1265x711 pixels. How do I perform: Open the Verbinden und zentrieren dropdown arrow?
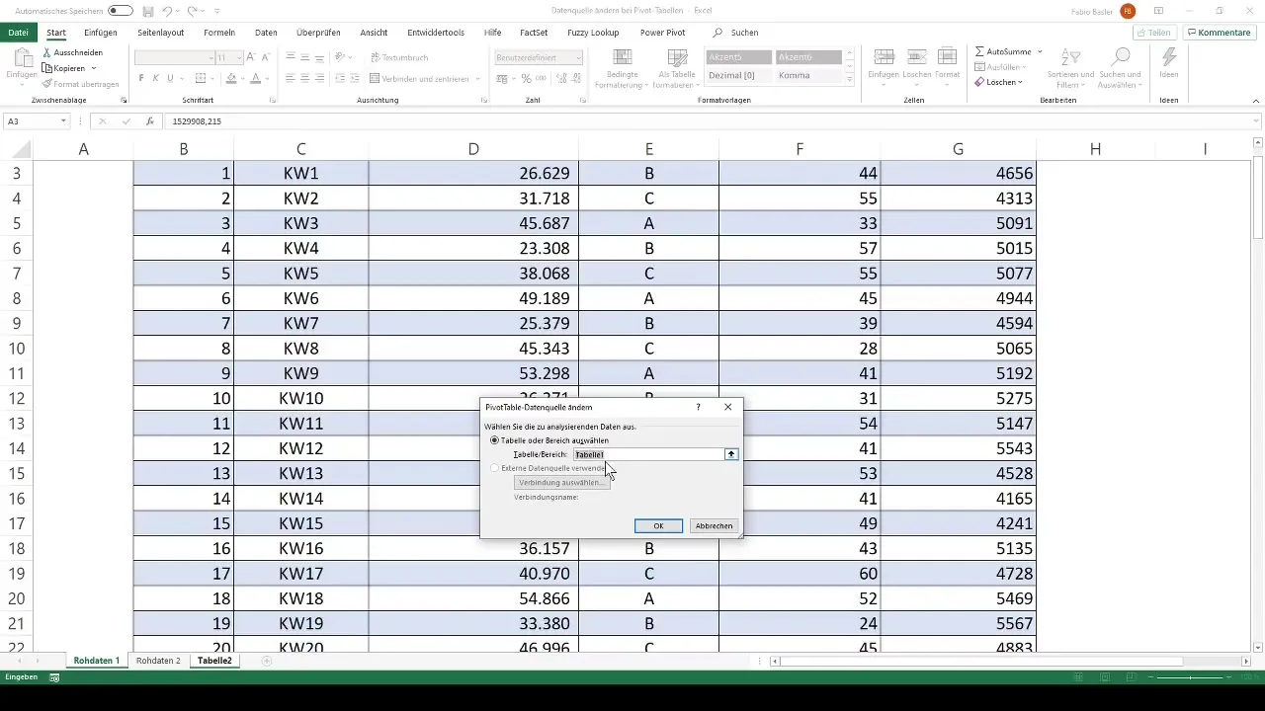(478, 78)
